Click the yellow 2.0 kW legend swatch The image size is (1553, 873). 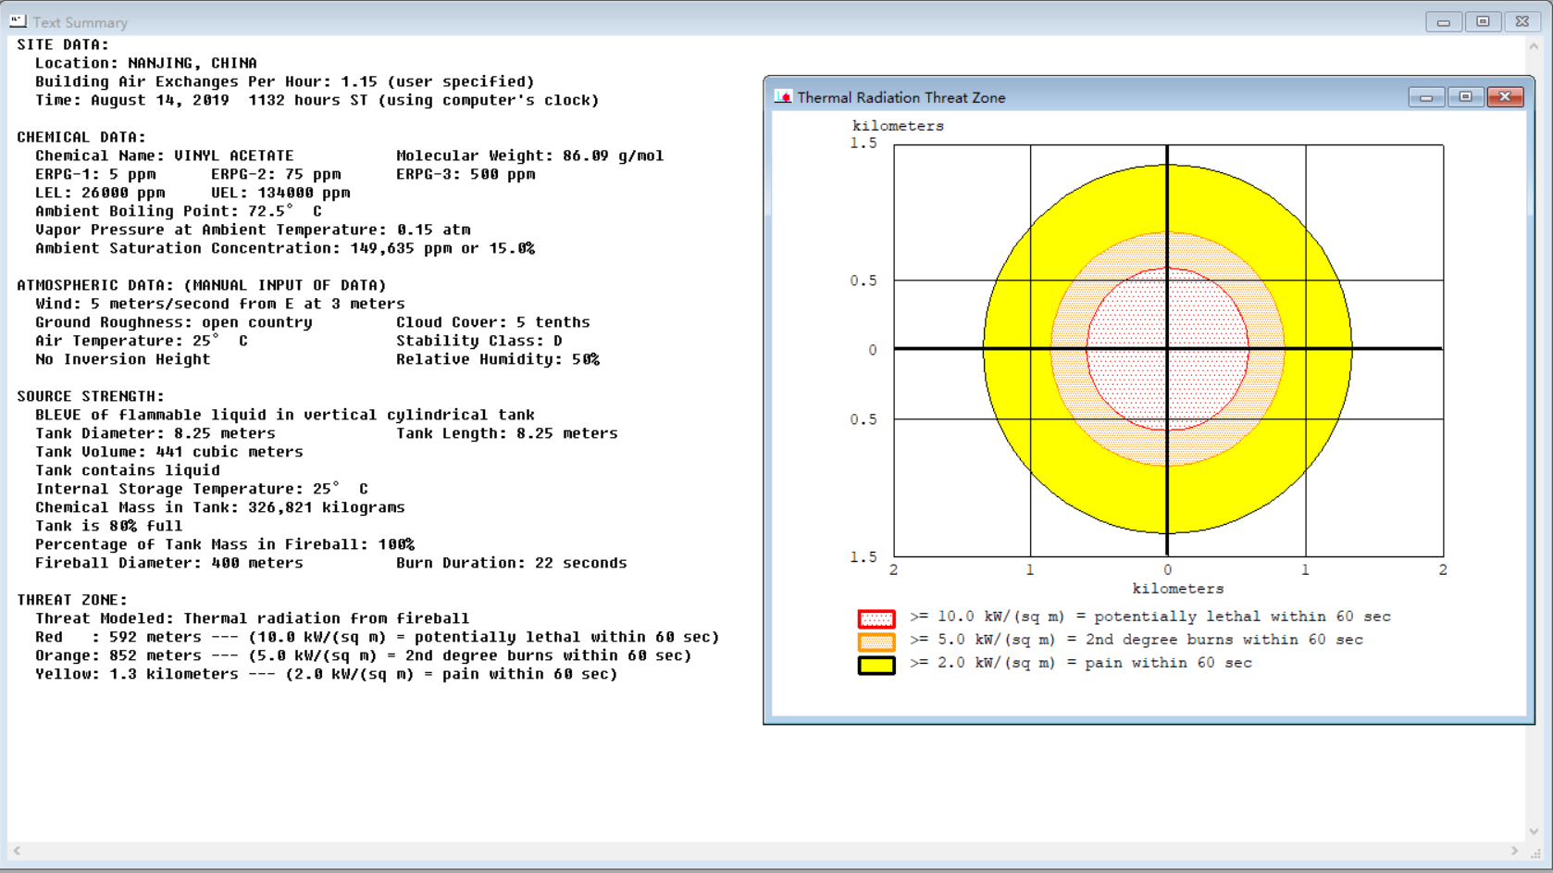tap(876, 665)
